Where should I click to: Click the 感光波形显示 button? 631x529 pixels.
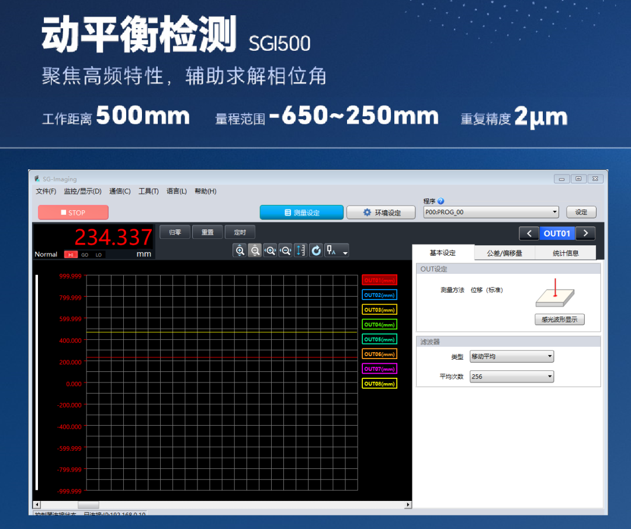point(559,319)
